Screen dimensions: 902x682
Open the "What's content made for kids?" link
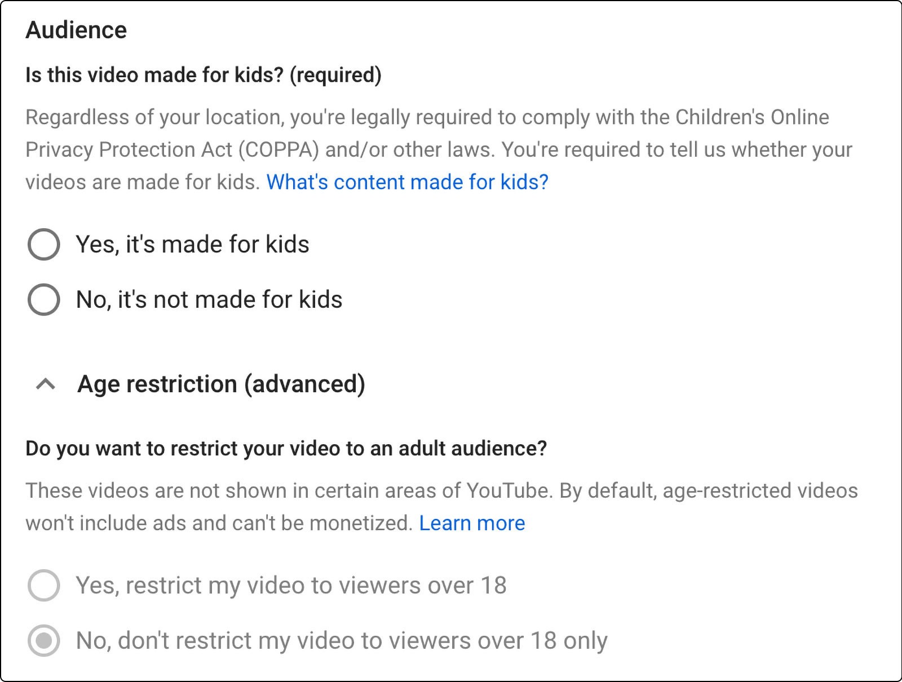pyautogui.click(x=407, y=182)
